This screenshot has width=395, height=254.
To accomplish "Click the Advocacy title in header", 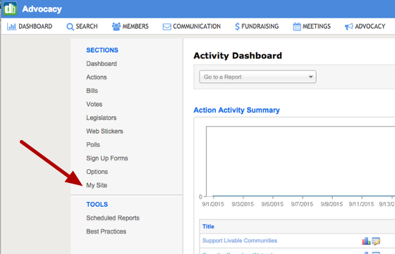I will coord(42,9).
